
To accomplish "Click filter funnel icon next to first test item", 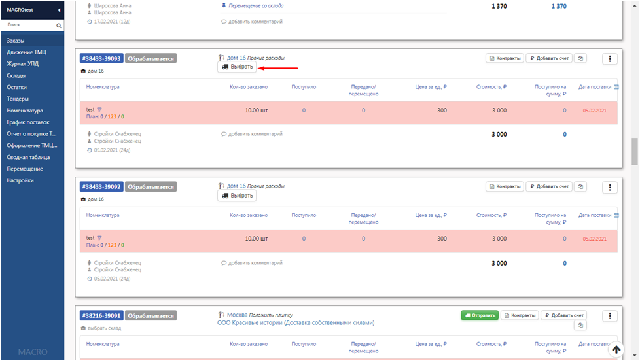I will 99,110.
